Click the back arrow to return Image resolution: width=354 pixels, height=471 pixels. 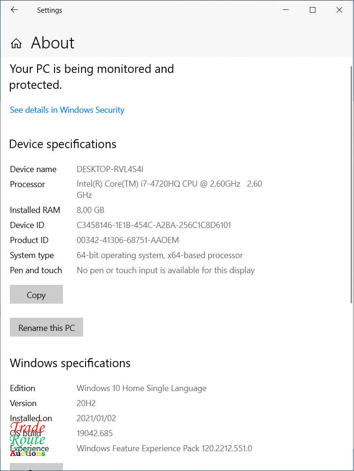tap(14, 10)
